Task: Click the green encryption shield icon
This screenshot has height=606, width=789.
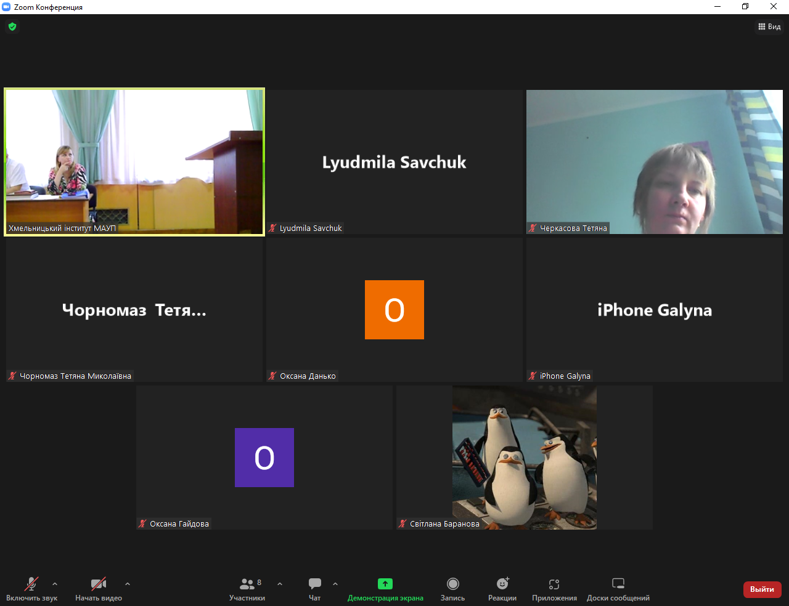Action: click(x=12, y=26)
